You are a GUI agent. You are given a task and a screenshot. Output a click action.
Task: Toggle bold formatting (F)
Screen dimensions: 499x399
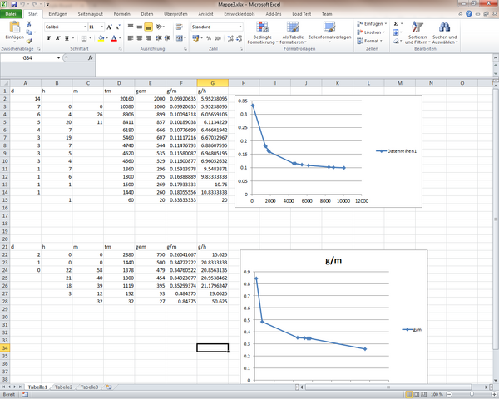click(x=49, y=38)
